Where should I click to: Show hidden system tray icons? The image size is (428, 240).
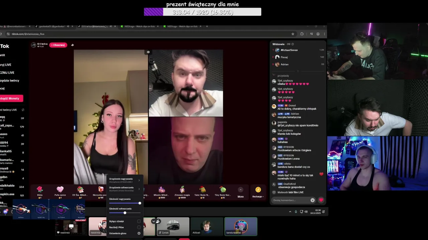pyautogui.click(x=290, y=212)
